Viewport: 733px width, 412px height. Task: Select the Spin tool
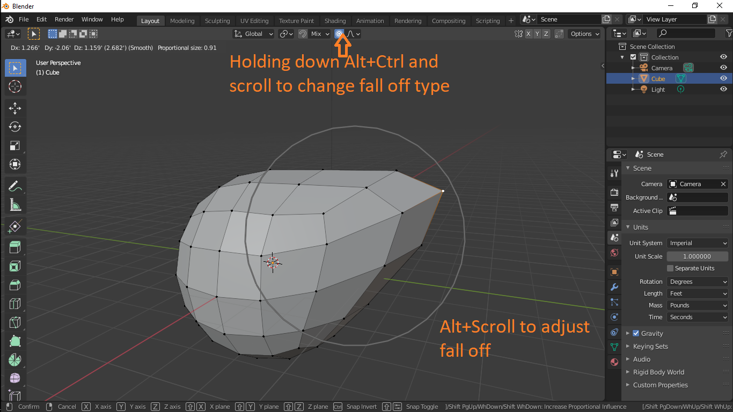(15, 360)
